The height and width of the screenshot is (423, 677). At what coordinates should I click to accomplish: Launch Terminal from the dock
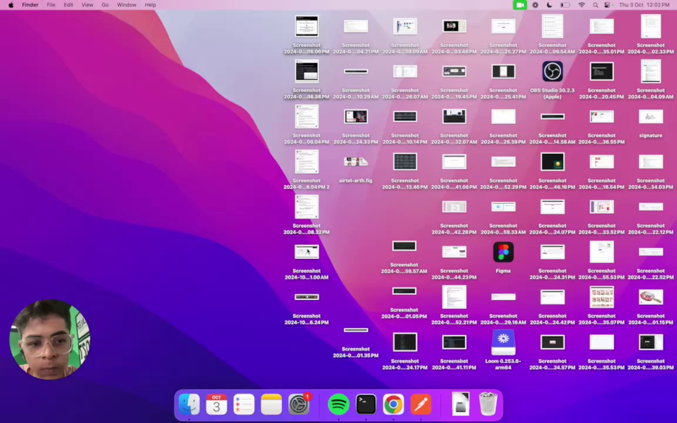tap(366, 405)
